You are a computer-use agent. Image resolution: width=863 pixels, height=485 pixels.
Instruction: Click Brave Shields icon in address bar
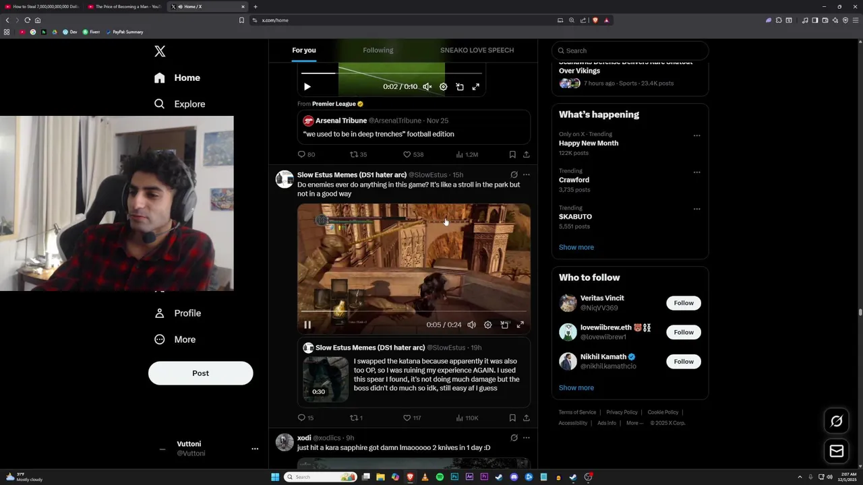click(x=595, y=20)
